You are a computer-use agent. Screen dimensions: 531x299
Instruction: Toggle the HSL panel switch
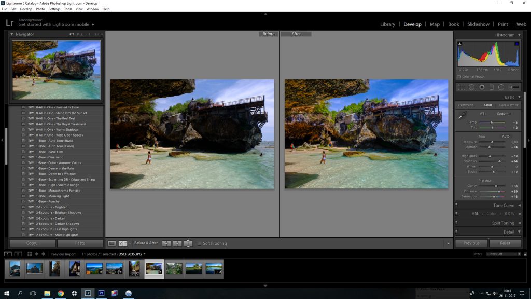[x=456, y=213]
